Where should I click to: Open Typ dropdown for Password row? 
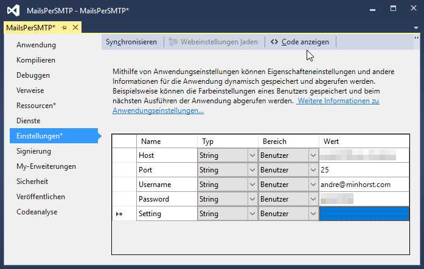252,199
